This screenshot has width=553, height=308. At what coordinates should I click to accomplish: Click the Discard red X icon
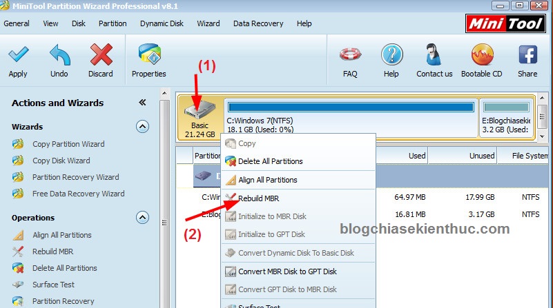click(x=101, y=54)
